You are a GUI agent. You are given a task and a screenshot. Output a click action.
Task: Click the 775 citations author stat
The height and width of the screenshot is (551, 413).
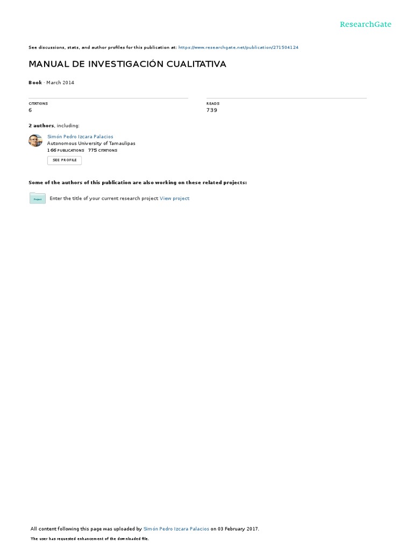coord(103,151)
